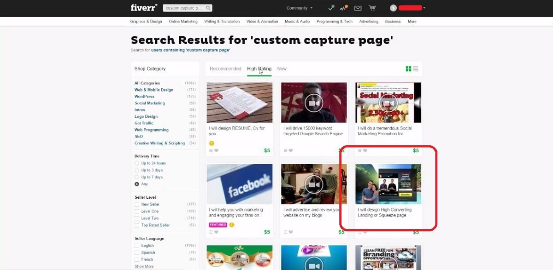Screen dimensions: 553x270
Task: Open the Community dropdown menu
Action: pos(299,7)
